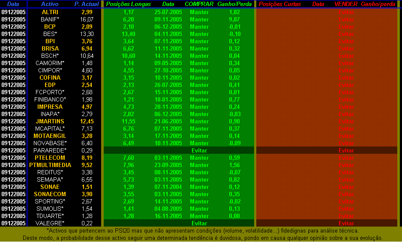Click the footnote starting '*Activos que pertencem ao PSI20'
Viewport: 402px width, 242px height.
tap(203, 231)
